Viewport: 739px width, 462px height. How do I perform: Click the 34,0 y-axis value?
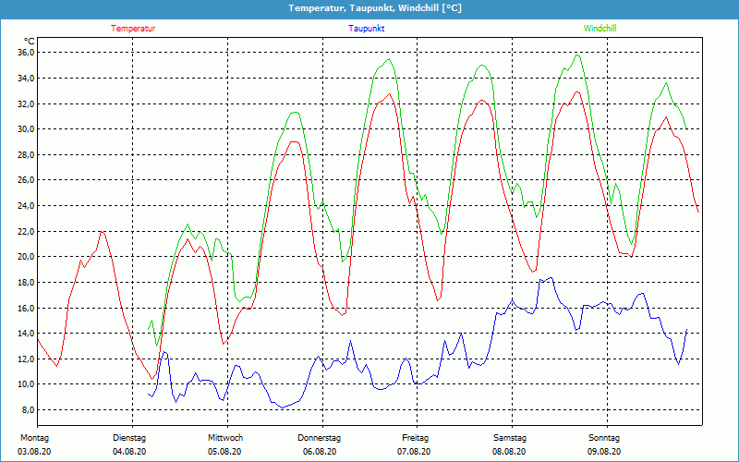point(26,78)
